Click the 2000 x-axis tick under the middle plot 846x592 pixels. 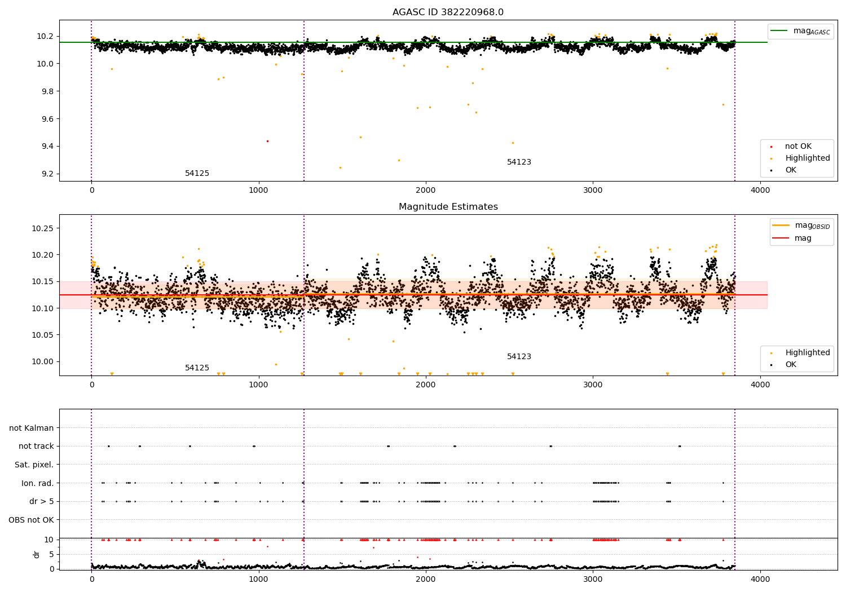click(x=425, y=385)
